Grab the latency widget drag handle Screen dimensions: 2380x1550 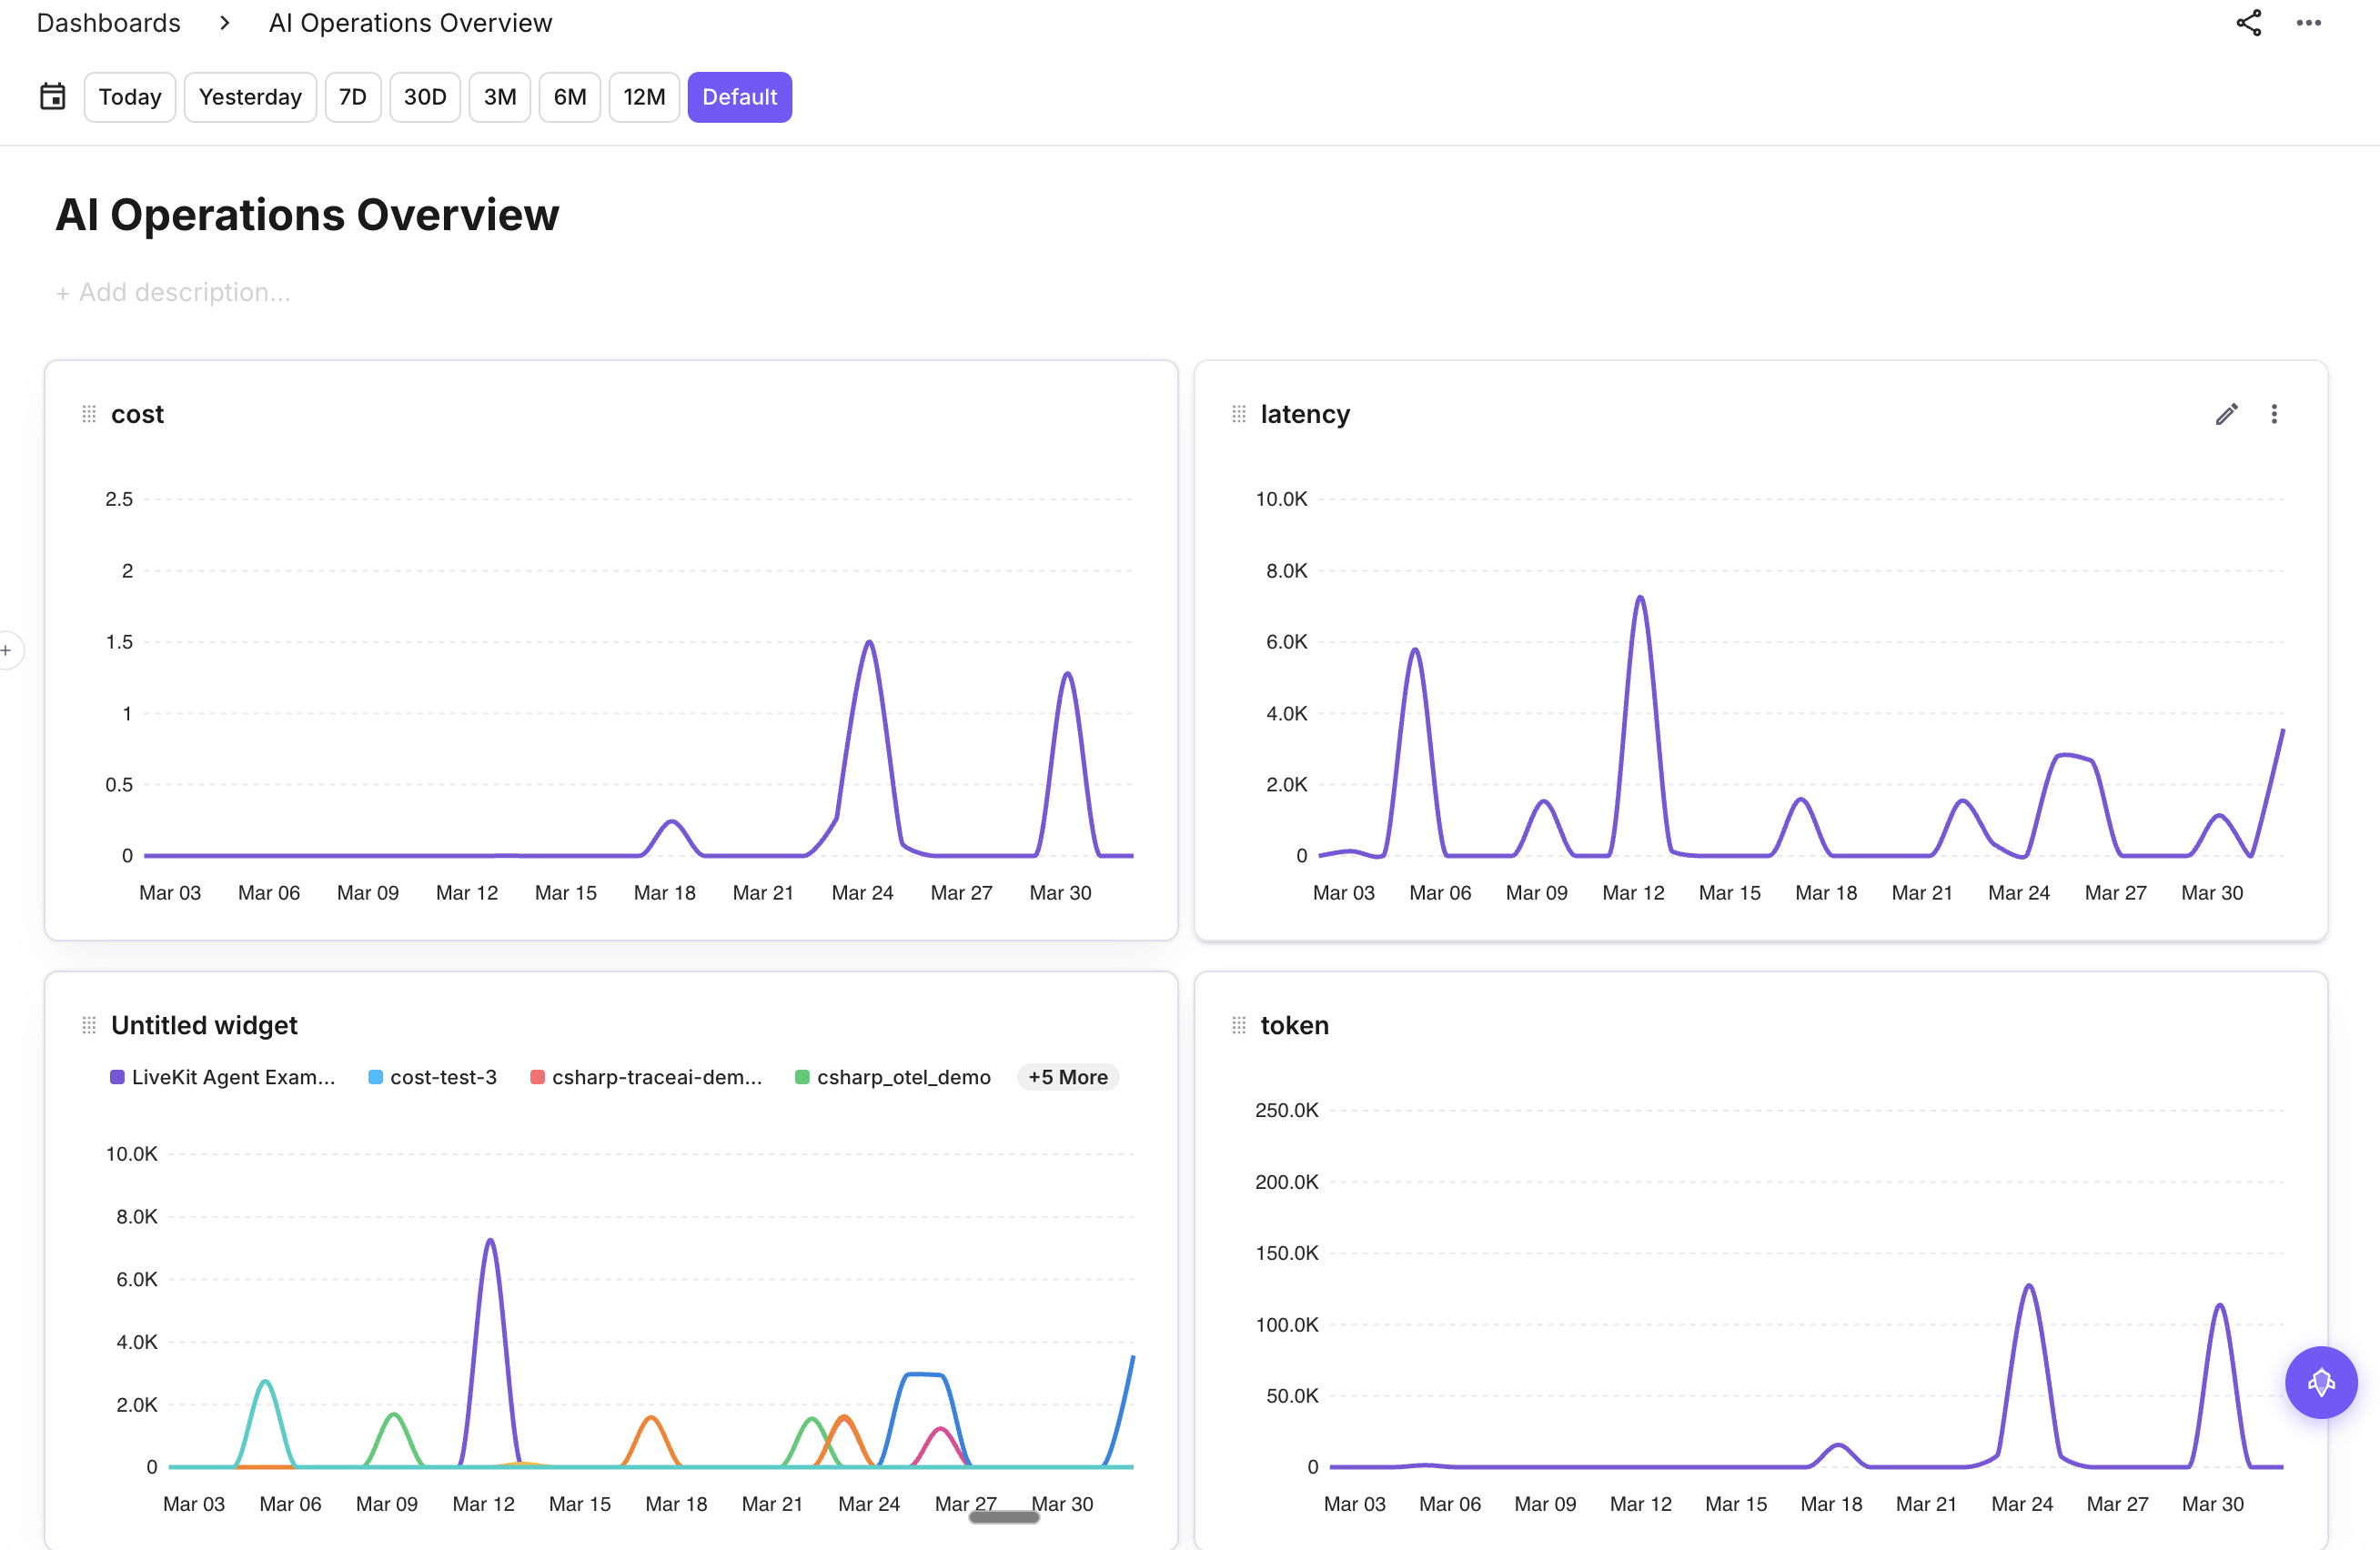point(1238,414)
